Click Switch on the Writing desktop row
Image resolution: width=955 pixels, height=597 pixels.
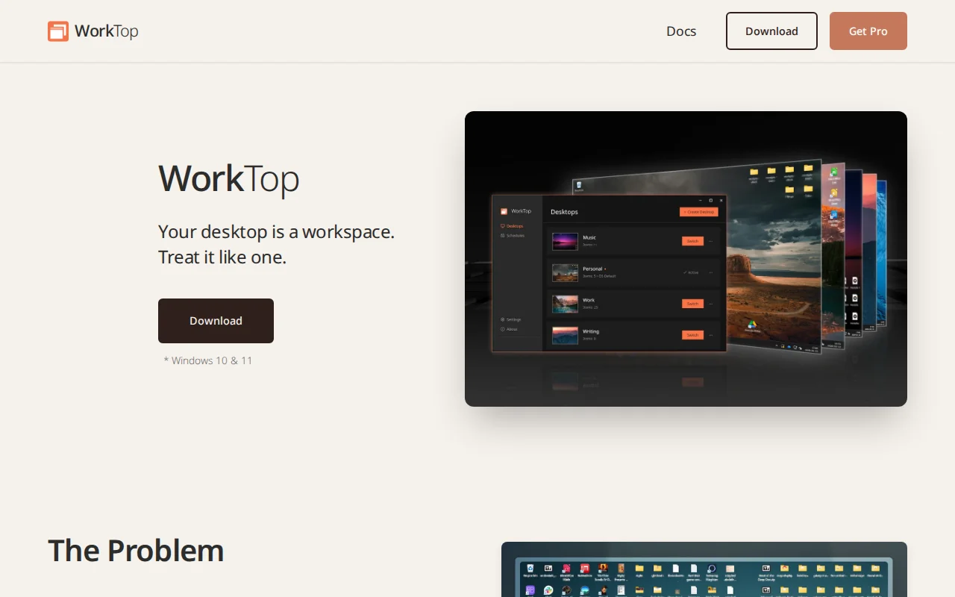pos(692,335)
